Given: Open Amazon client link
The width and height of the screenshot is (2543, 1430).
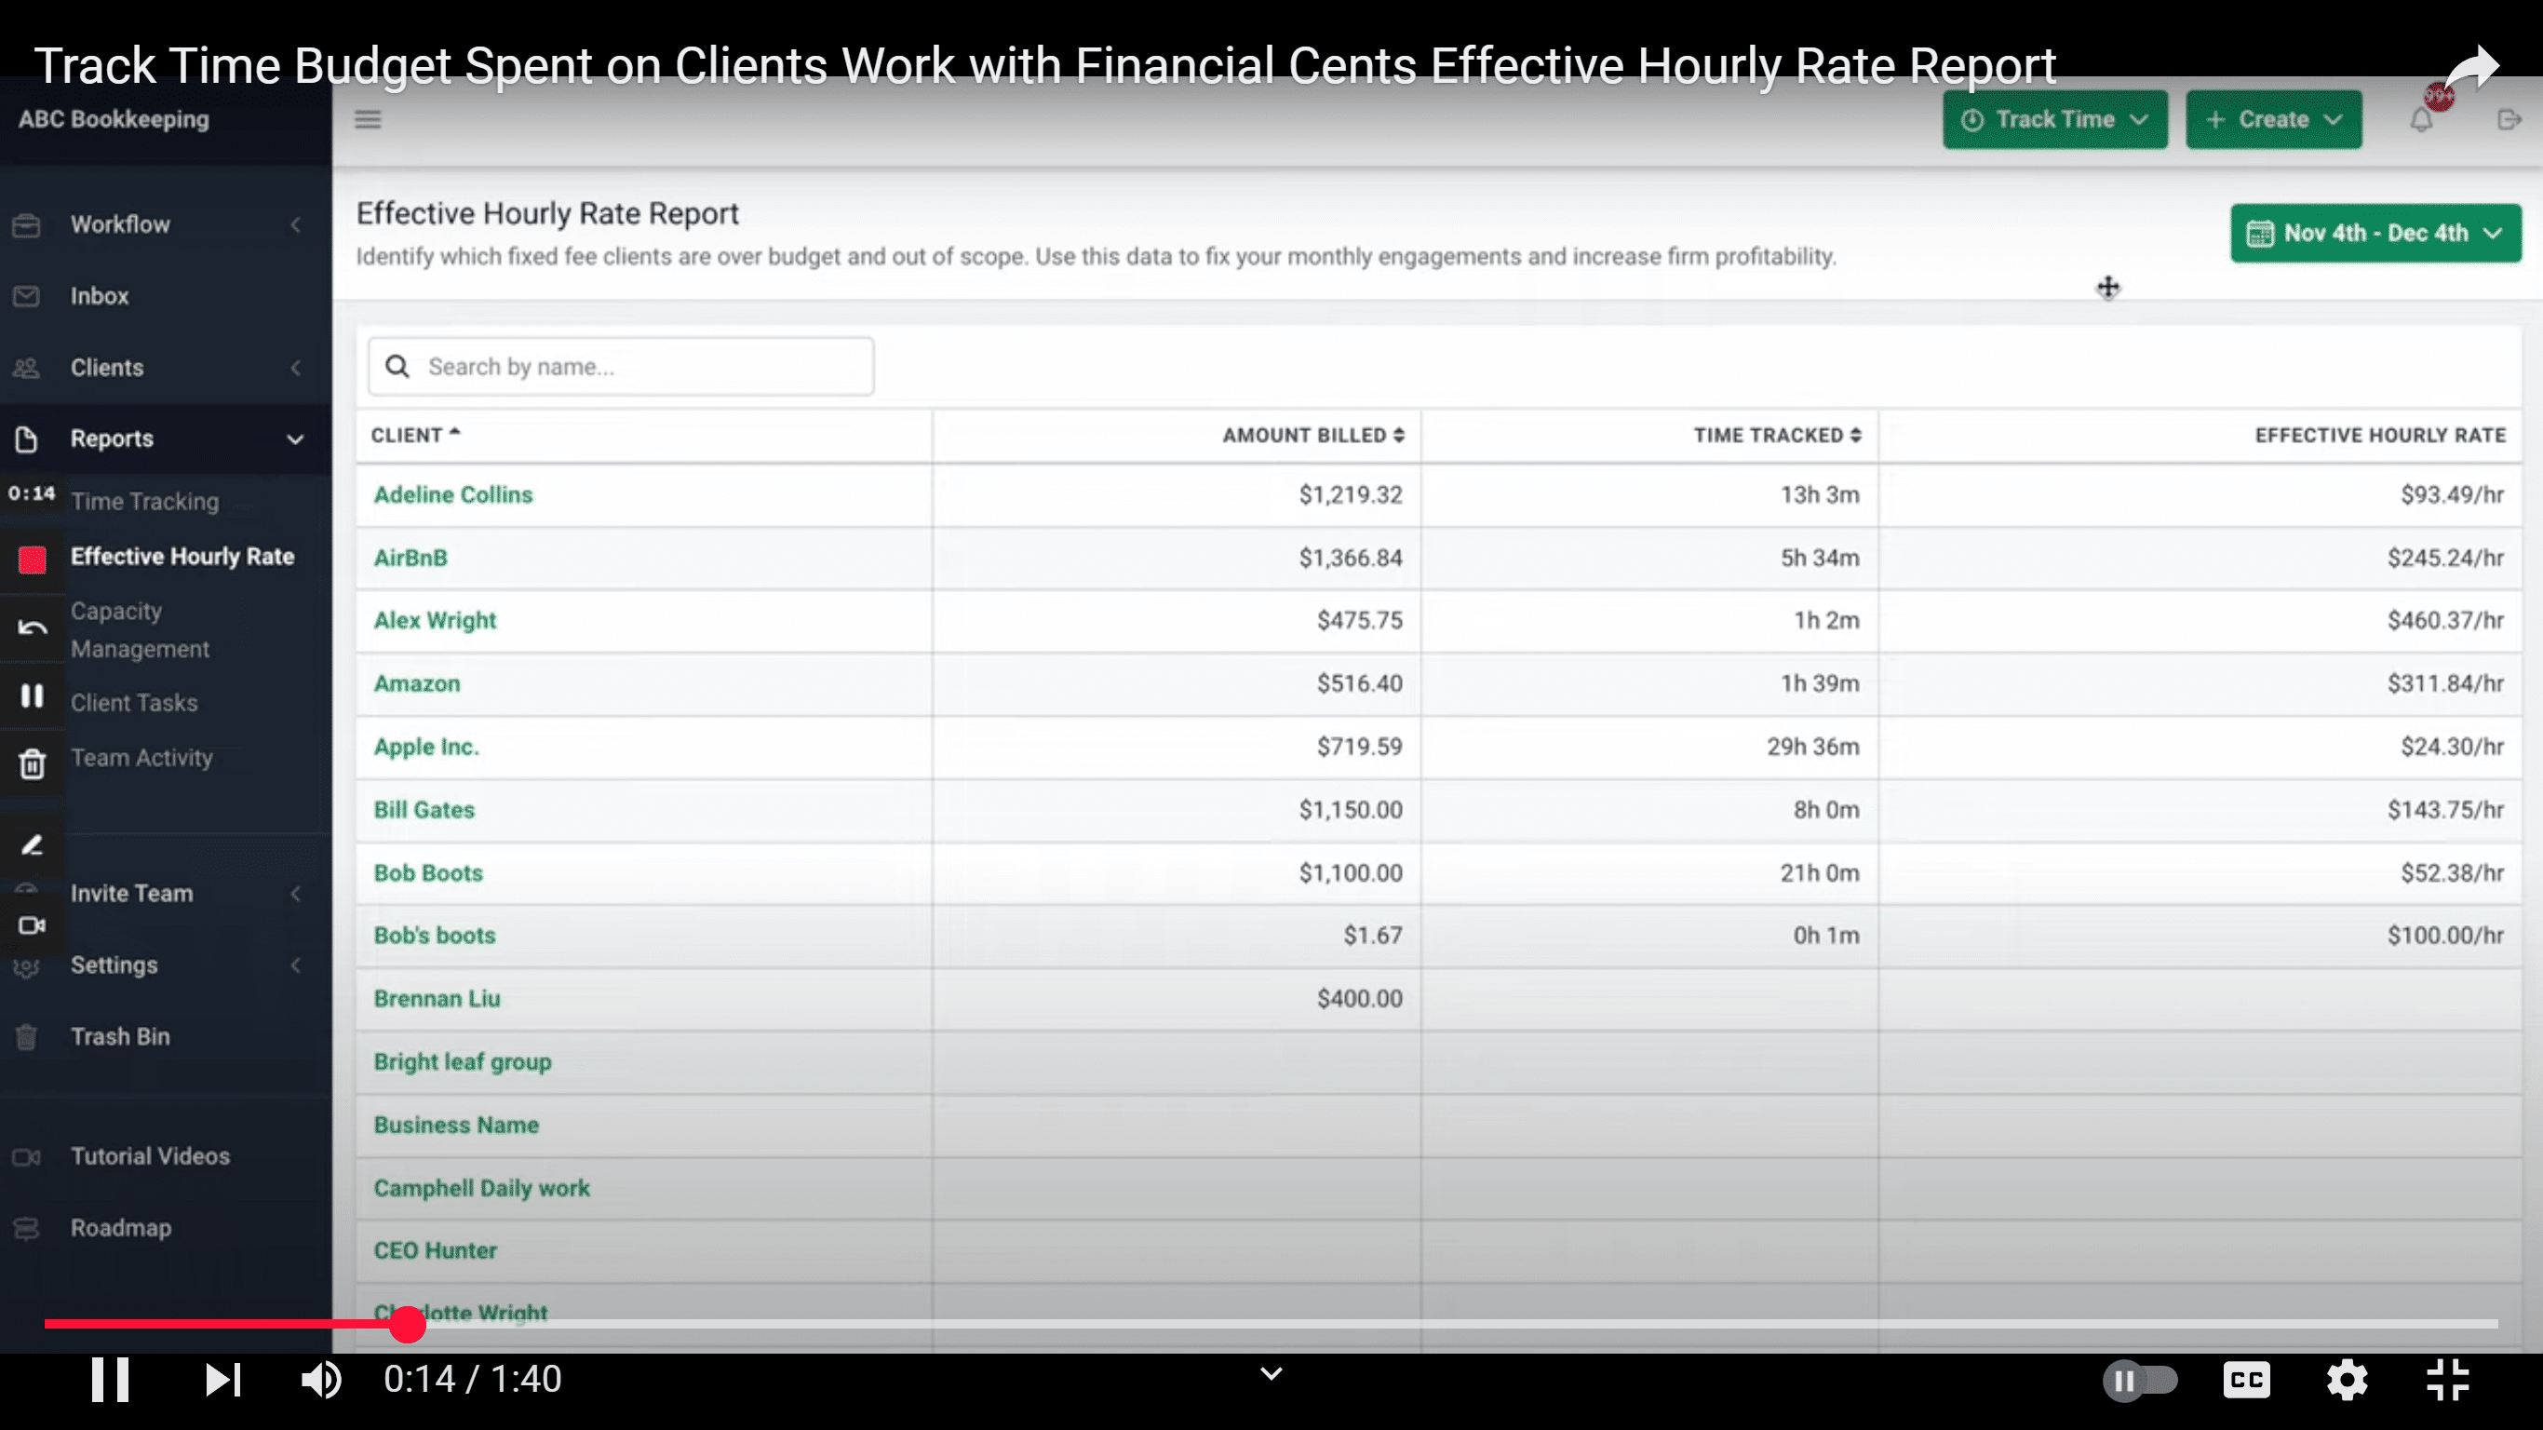Looking at the screenshot, I should (417, 683).
